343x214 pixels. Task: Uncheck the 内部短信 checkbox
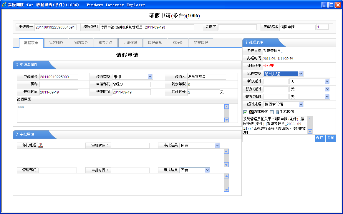(245, 112)
